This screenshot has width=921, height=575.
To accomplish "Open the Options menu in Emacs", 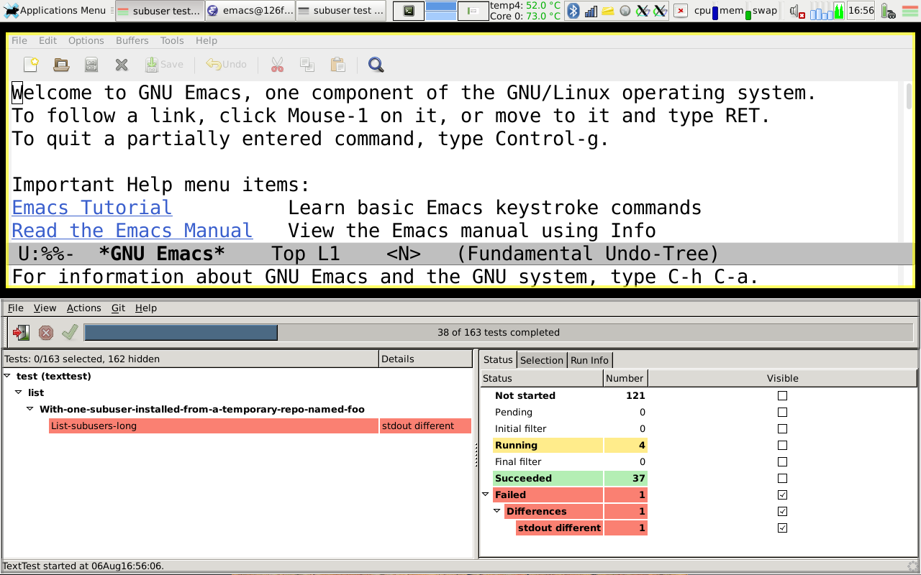I will tap(86, 41).
